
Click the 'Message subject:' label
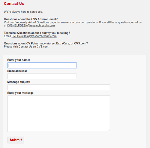(x=19, y=82)
